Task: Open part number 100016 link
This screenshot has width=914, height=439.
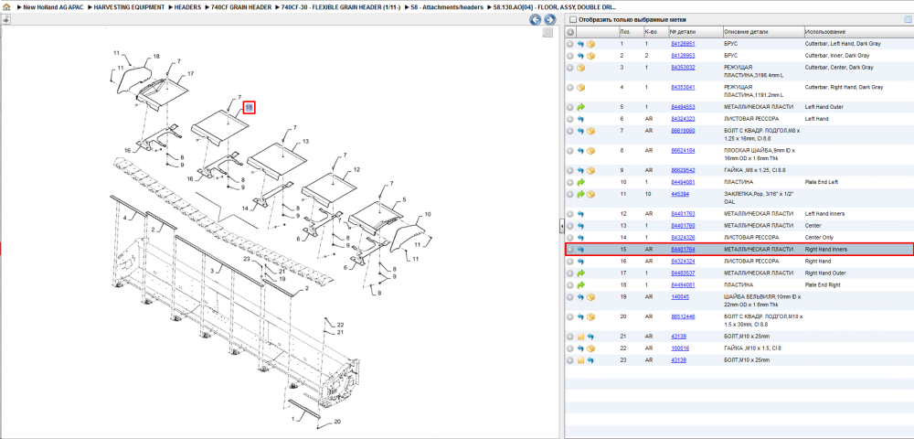Action: pos(680,348)
